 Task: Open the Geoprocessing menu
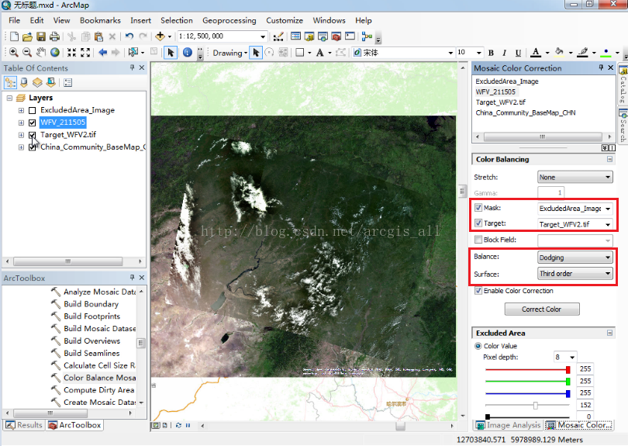(229, 20)
